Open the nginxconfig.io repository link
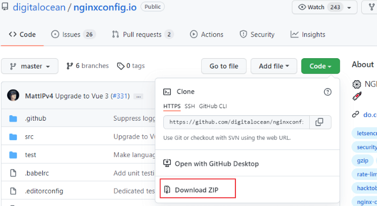 point(105,7)
